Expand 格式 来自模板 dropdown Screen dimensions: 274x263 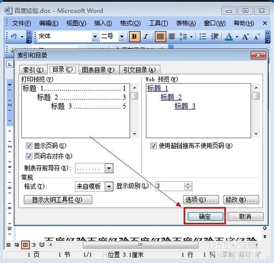click(x=109, y=186)
